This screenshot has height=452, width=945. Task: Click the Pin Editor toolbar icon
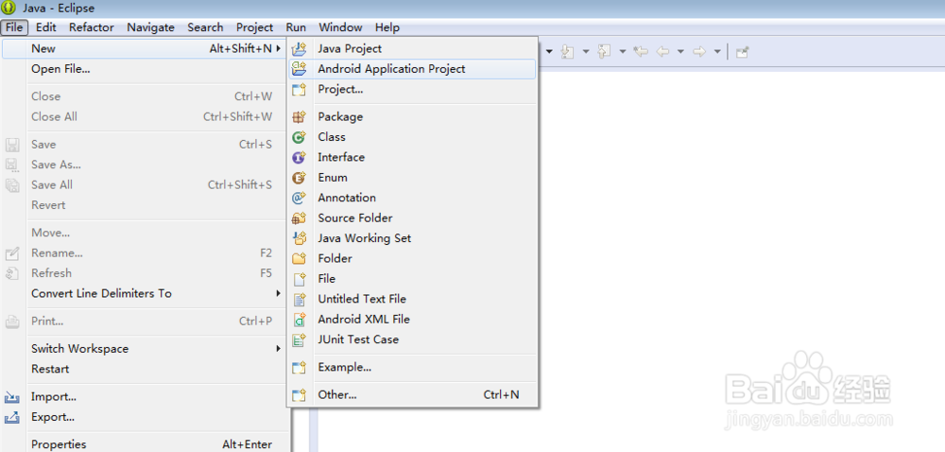click(x=743, y=52)
